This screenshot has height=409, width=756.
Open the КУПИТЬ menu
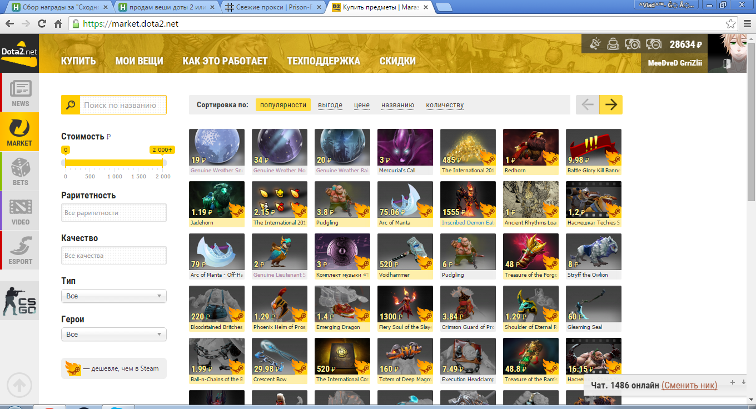point(78,61)
